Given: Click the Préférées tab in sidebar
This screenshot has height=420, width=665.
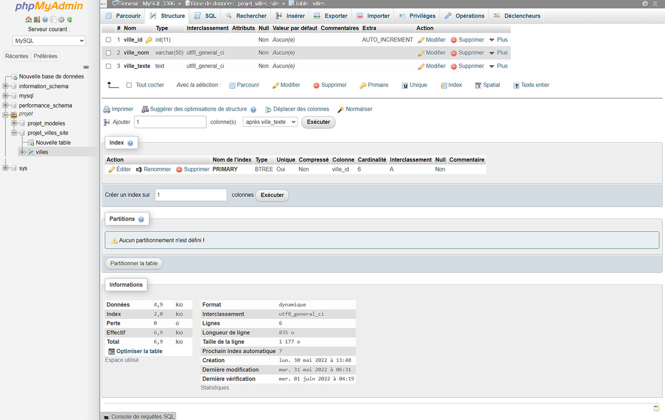Looking at the screenshot, I should coord(46,56).
